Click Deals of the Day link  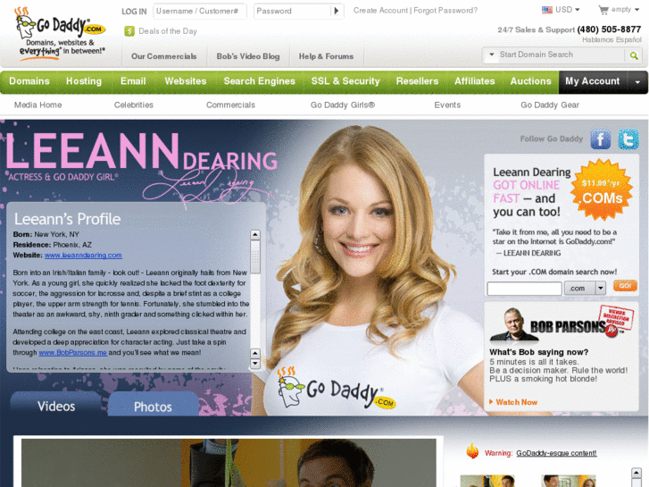[168, 31]
